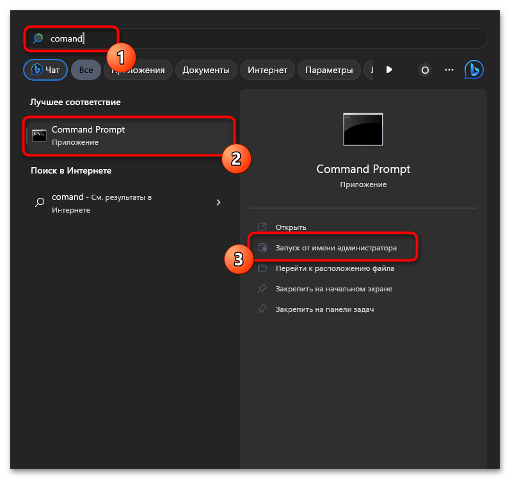This screenshot has width=510, height=479.
Task: Click the pin icon beside 'Закрепить на панели задач'
Action: click(x=262, y=309)
